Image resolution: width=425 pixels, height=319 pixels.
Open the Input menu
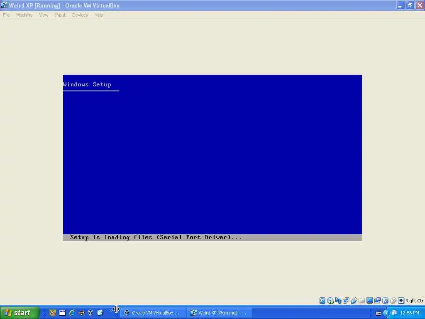point(60,15)
